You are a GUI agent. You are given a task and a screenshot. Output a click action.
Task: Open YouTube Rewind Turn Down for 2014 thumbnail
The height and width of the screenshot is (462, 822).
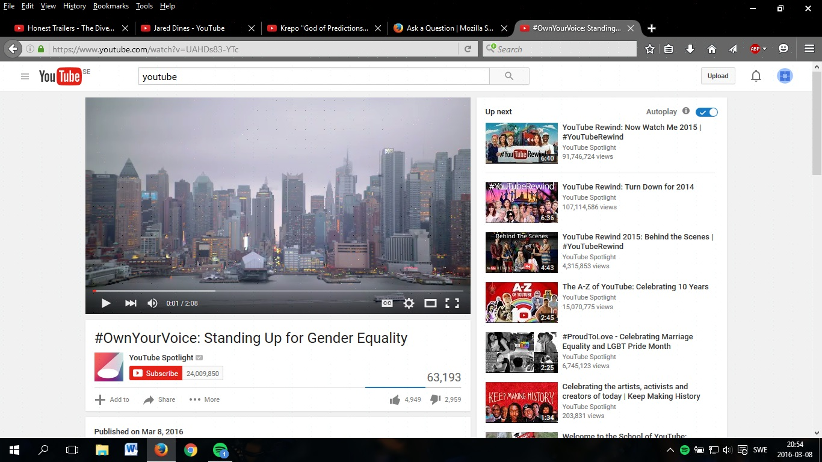[522, 203]
